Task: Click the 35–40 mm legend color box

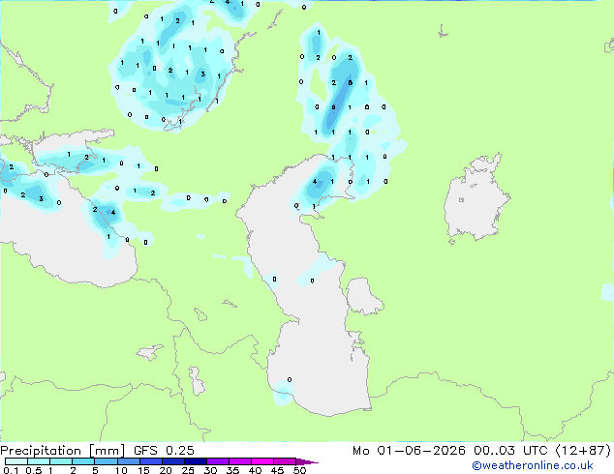Action: (240, 461)
